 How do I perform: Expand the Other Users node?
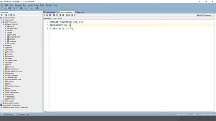[4, 99]
